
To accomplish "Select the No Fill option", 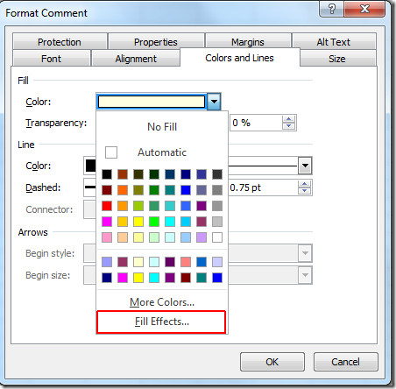I will pos(162,127).
